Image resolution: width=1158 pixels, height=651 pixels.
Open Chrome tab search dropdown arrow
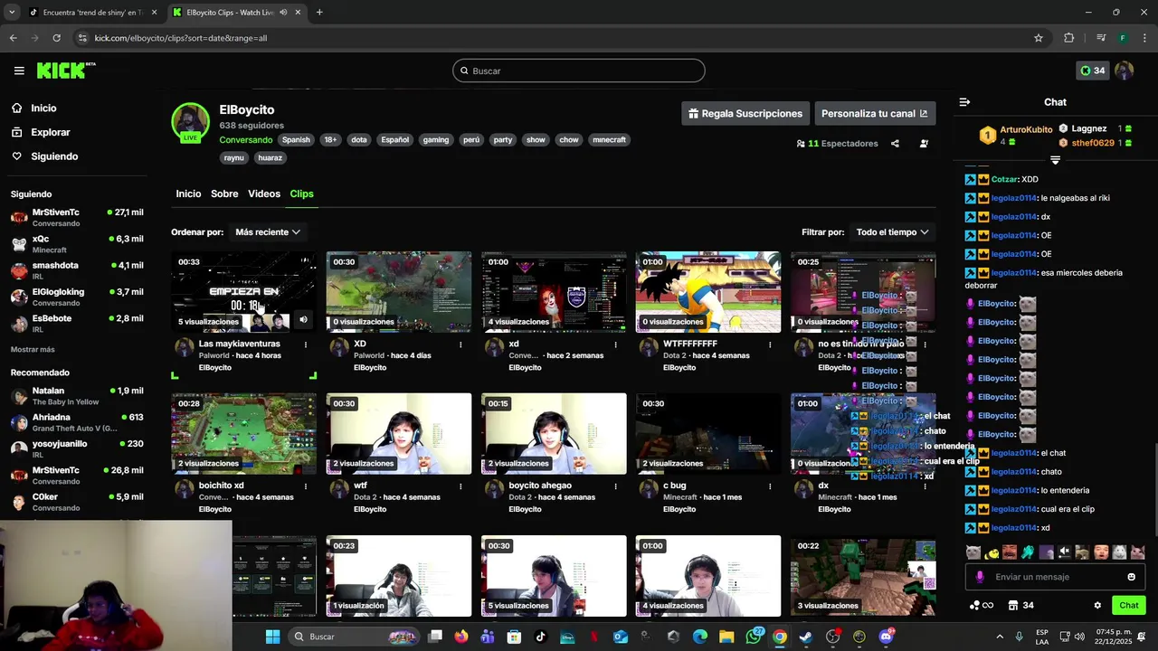pos(12,13)
